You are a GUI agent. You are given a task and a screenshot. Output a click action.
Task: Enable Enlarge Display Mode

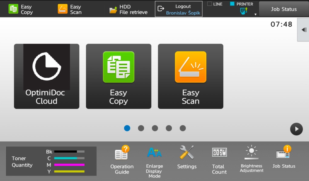coord(154,162)
